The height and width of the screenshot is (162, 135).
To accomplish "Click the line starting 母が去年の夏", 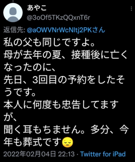I will [65, 55].
